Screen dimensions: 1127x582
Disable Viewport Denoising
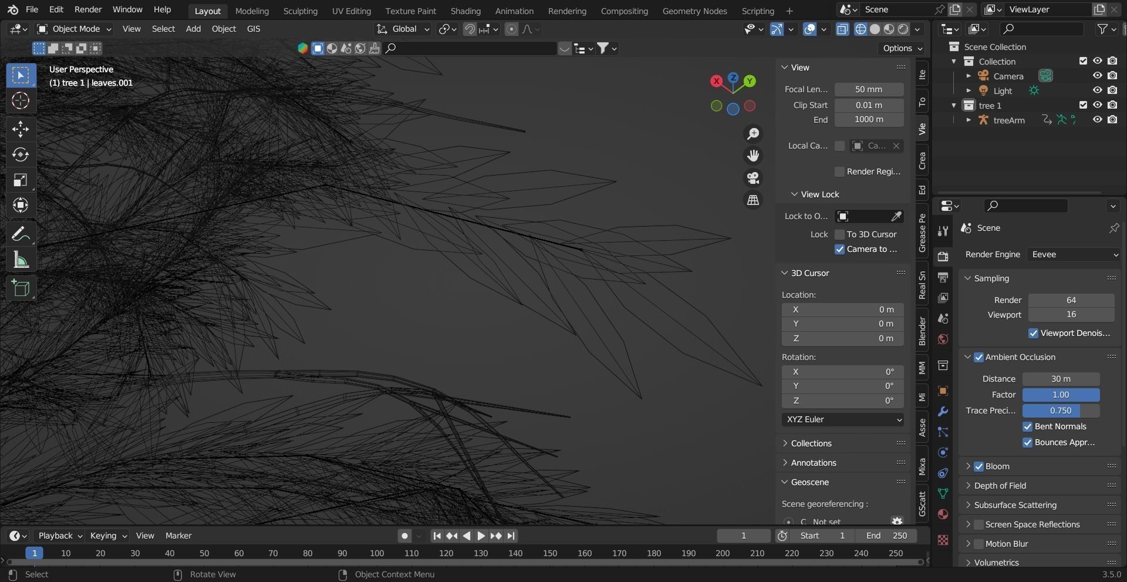[1033, 333]
